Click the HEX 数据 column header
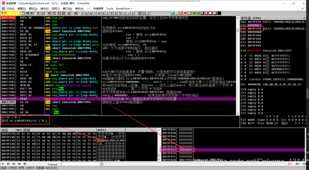Viewport: 309px width, 170px height. [x=56, y=130]
